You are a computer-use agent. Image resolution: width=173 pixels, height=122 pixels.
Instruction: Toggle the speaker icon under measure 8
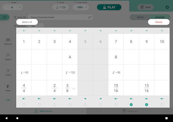point(131,99)
